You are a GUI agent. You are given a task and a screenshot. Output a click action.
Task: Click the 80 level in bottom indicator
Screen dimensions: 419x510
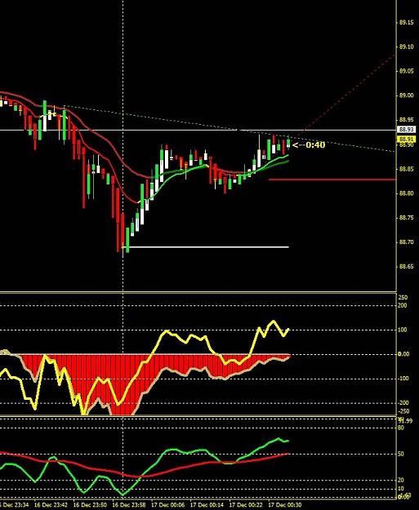(401, 428)
